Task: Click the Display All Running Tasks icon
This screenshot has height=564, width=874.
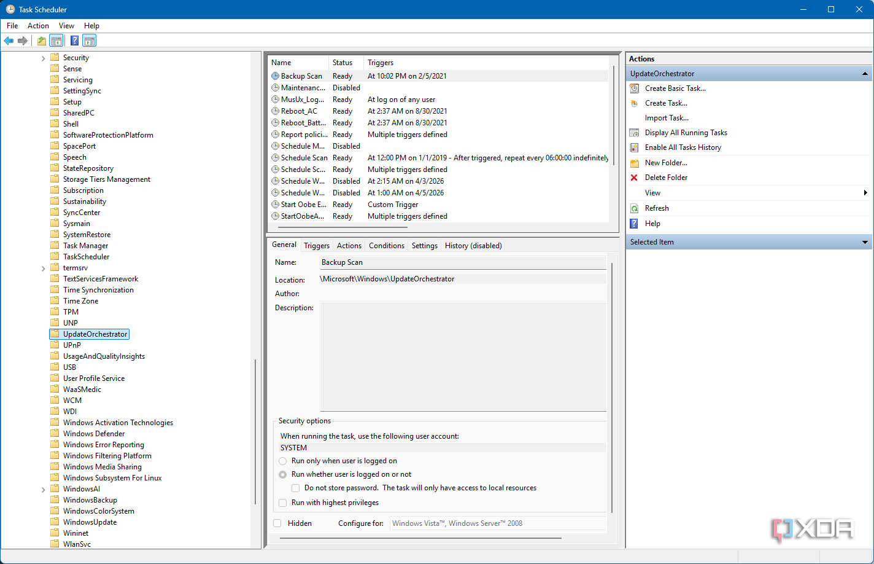Action: tap(635, 133)
